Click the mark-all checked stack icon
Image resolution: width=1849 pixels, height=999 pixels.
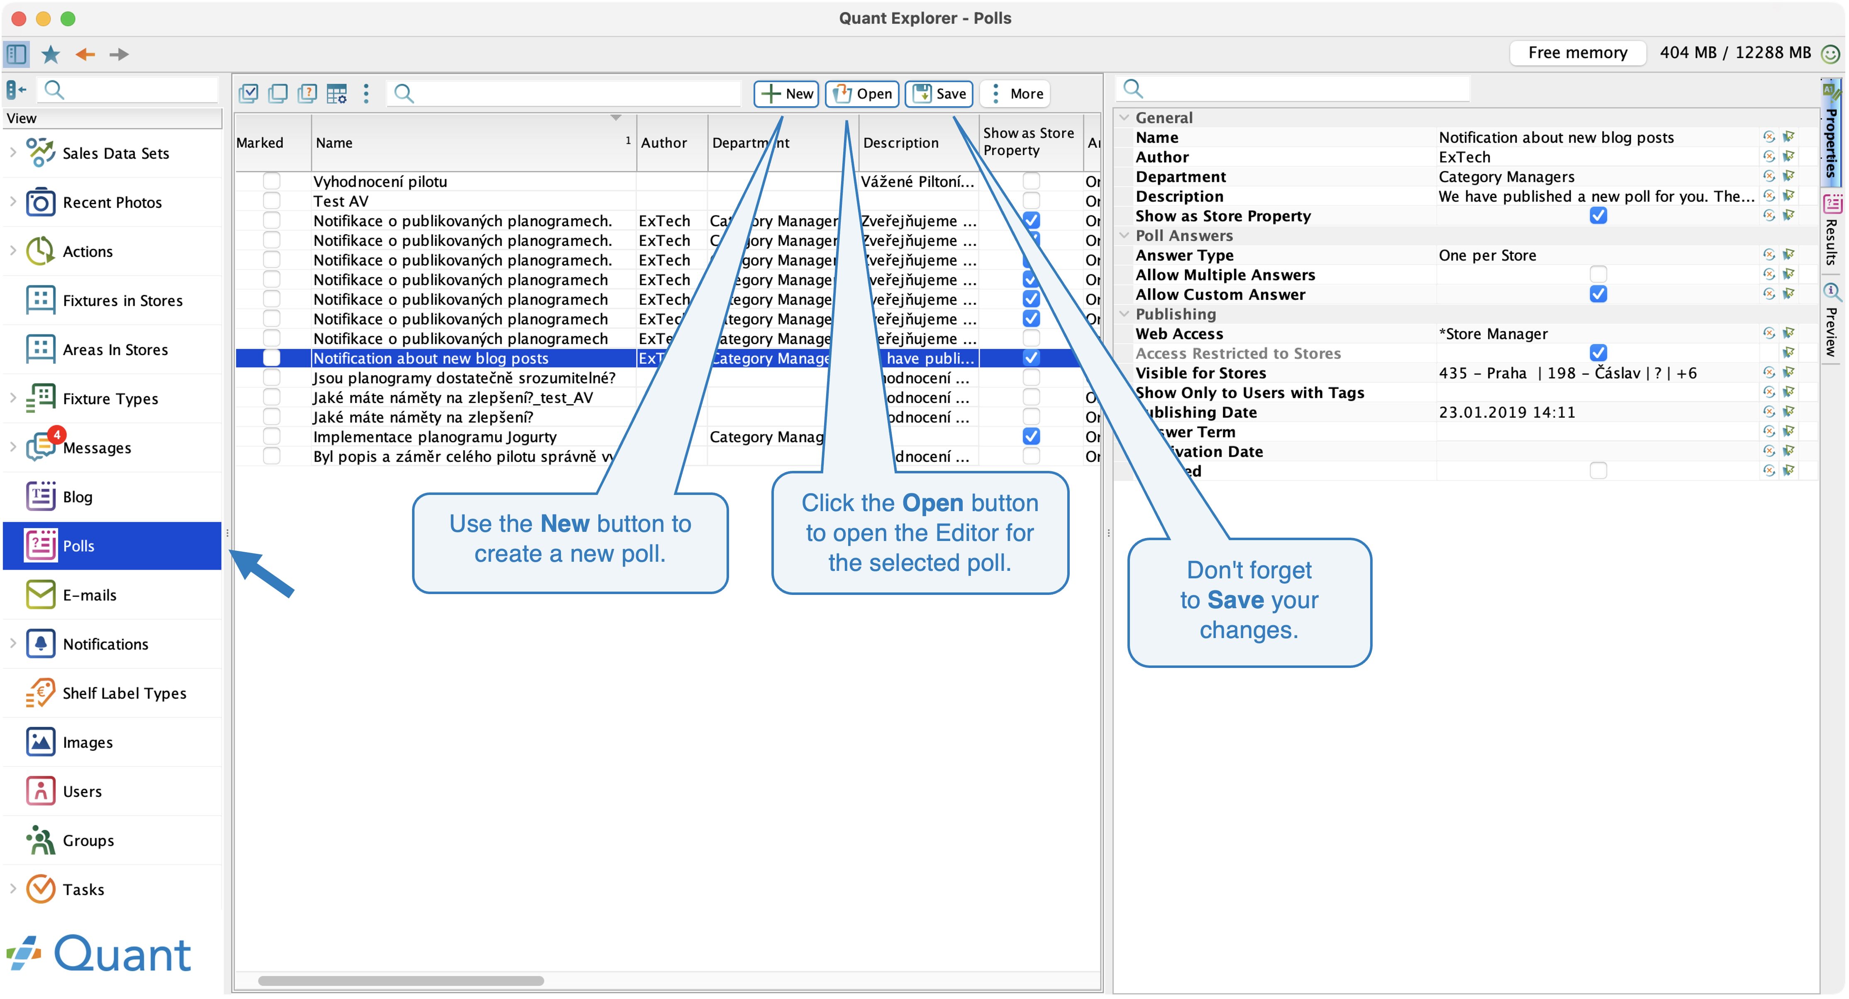249,93
